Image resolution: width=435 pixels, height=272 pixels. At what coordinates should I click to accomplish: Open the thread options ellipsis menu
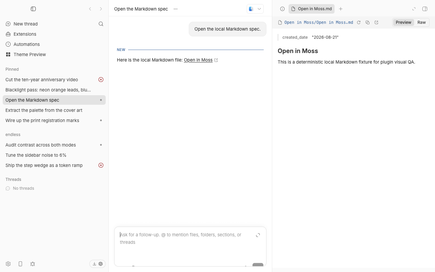point(175,9)
